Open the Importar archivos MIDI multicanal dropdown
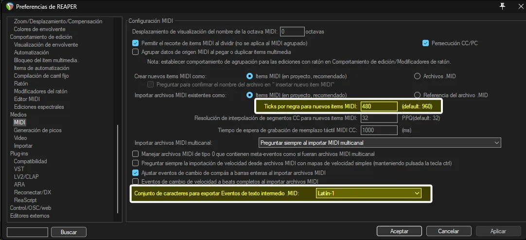The height and width of the screenshot is (240, 526). tap(380, 142)
